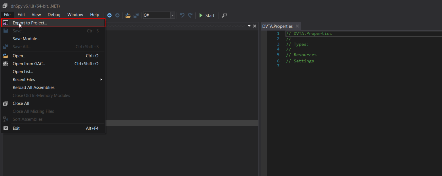Open the panel window position dropdown arrow
The height and width of the screenshot is (176, 442).
(x=249, y=26)
